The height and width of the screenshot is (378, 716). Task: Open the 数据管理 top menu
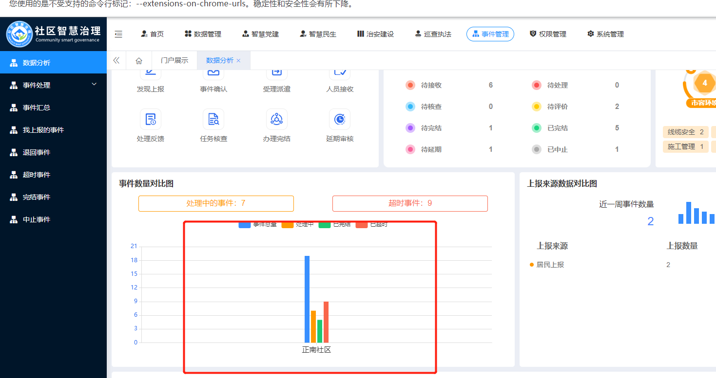click(x=203, y=34)
